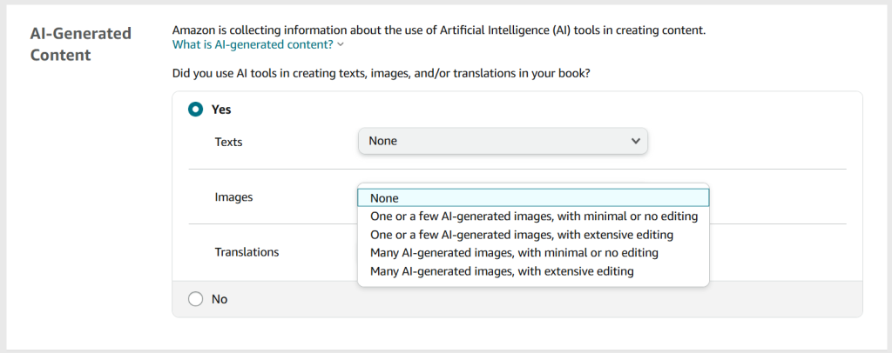The image size is (892, 353).
Task: Click the Texts dropdown chevron arrow
Action: (635, 142)
